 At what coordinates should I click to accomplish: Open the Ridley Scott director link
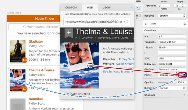pyautogui.click(x=126, y=59)
